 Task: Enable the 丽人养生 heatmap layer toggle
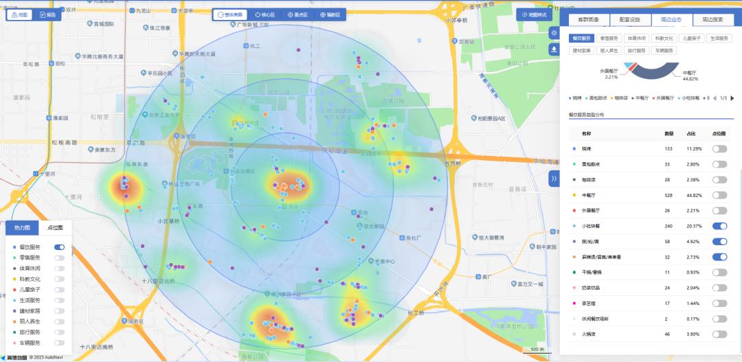[x=60, y=321]
